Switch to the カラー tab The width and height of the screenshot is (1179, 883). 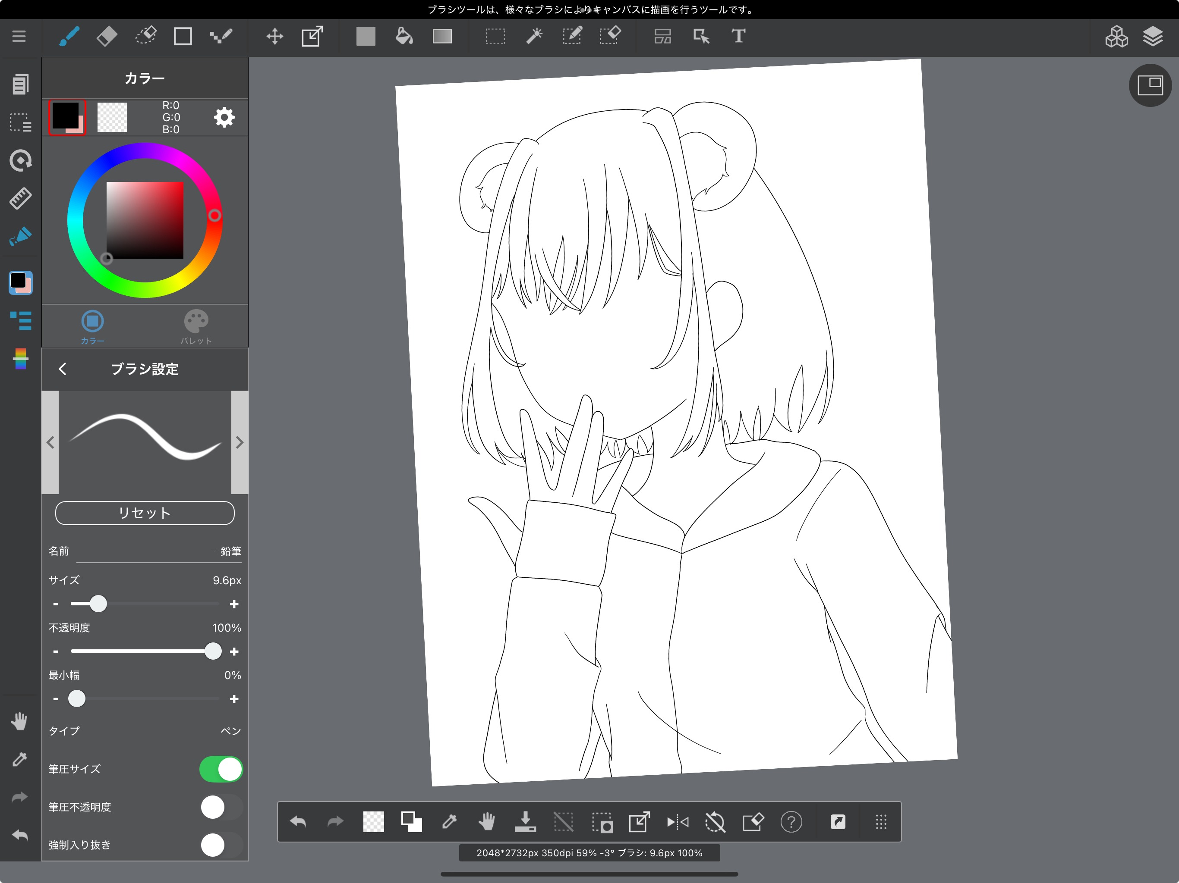pos(93,326)
